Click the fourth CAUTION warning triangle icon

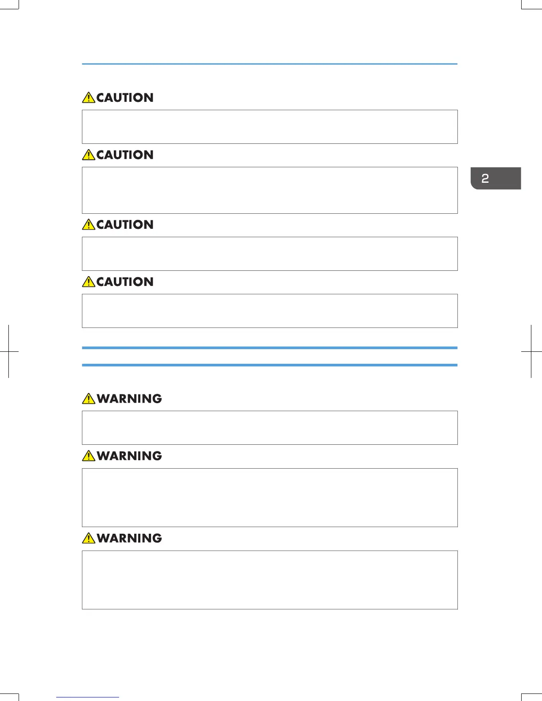click(x=89, y=281)
